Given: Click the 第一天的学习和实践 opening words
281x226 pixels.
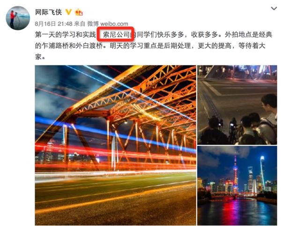Looking at the screenshot, I should point(66,35).
